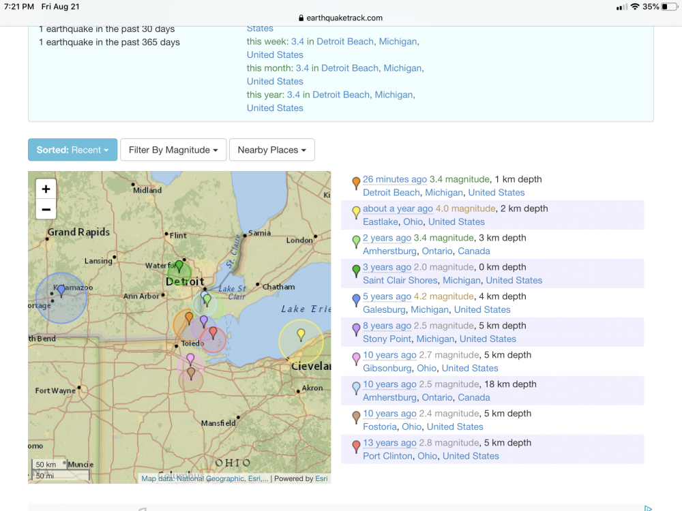682x511 pixels.
Task: Click the '5 years ago' earthquake link
Action: click(x=387, y=296)
